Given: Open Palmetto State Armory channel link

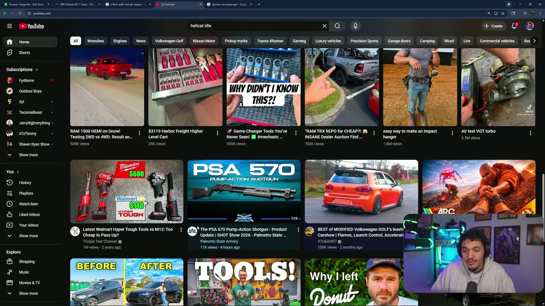Looking at the screenshot, I should 219,241.
